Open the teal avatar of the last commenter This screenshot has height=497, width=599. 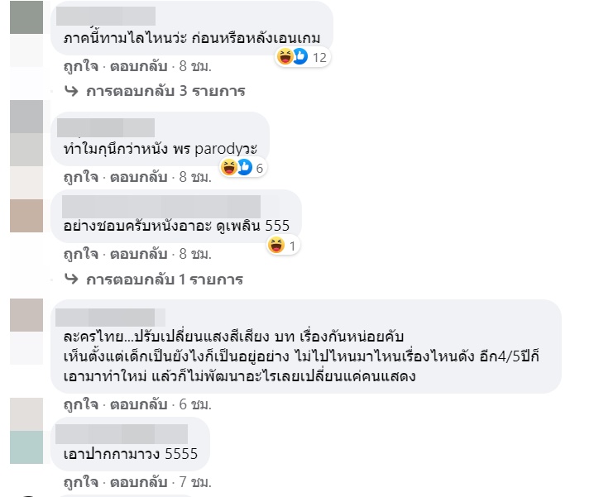pos(26,447)
